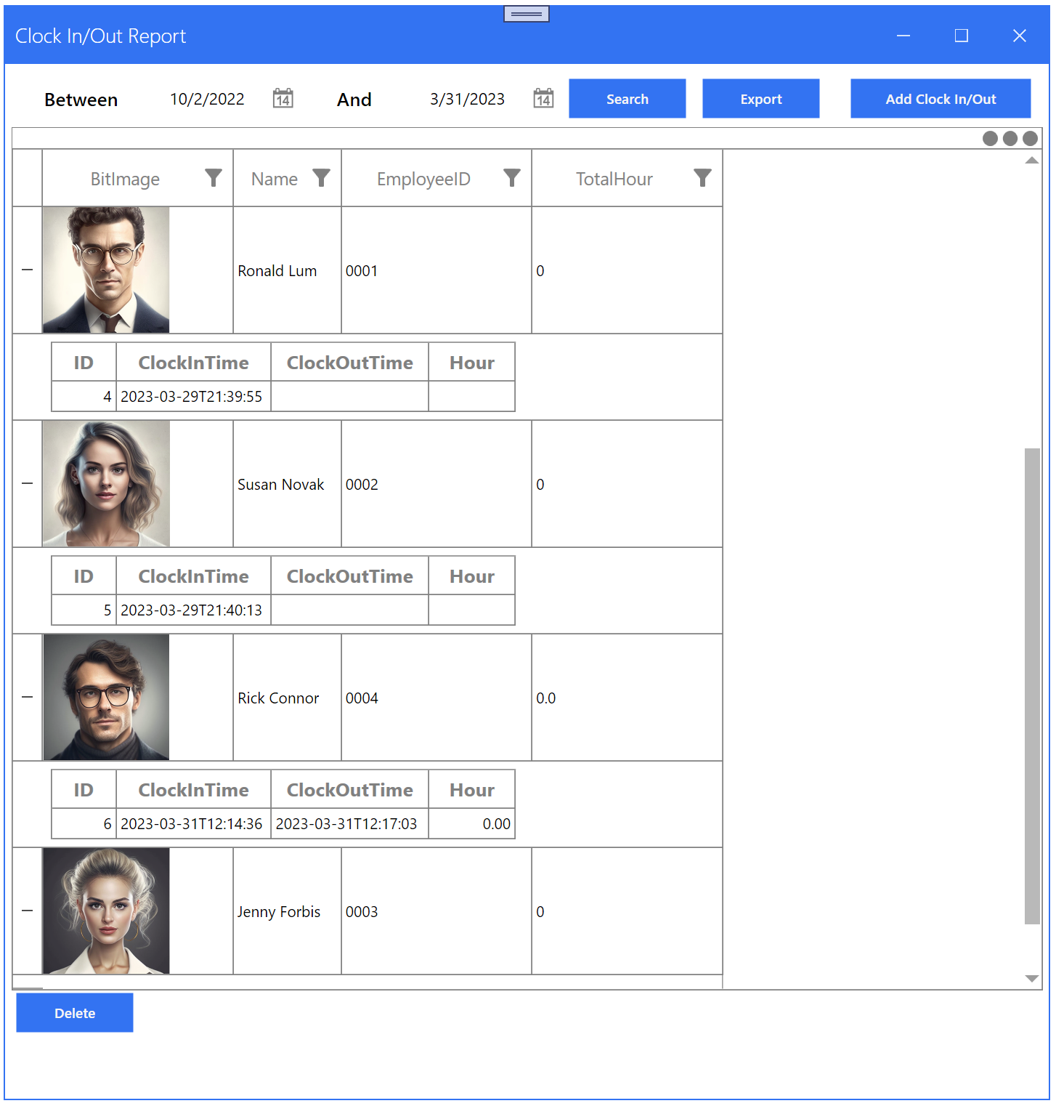
Task: Open the start date calendar picker
Action: (x=283, y=98)
